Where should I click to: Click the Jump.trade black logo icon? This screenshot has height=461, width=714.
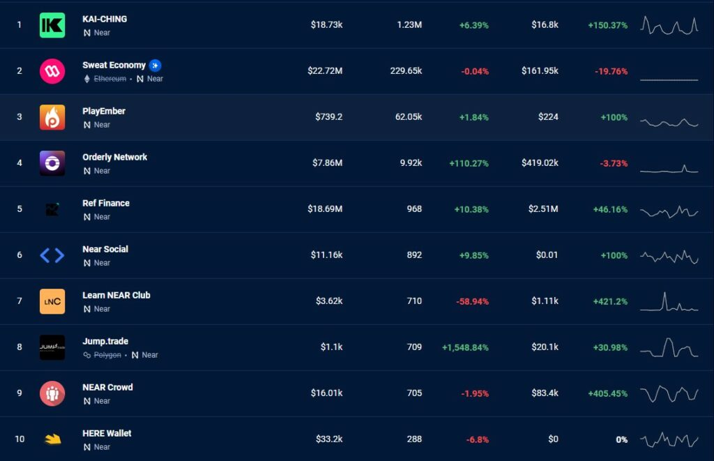click(x=52, y=347)
